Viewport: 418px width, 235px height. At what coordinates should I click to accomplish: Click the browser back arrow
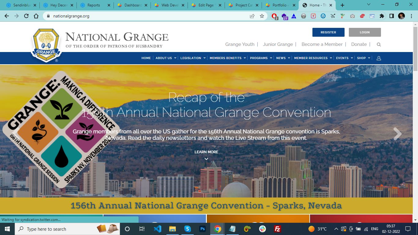pos(7,16)
